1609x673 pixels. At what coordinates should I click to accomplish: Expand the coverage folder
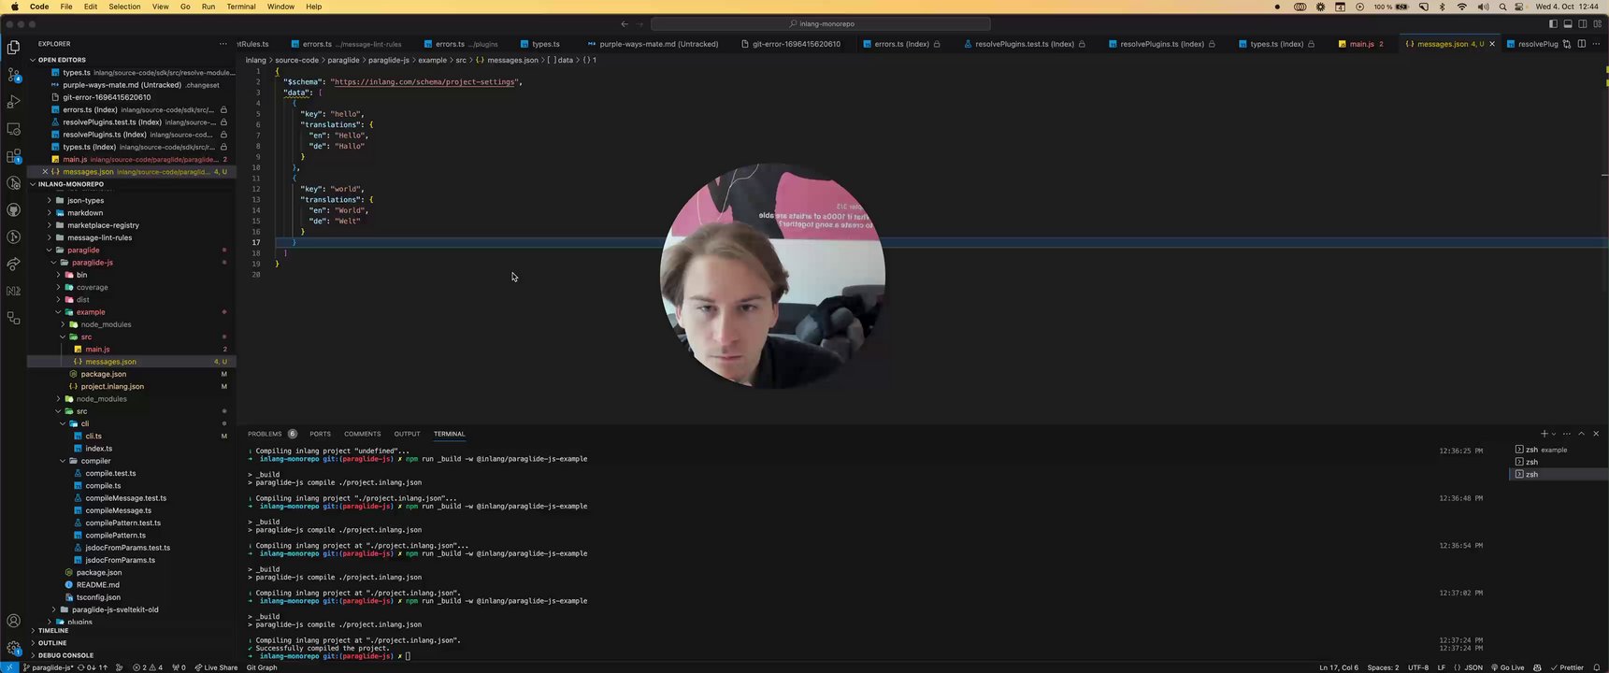(x=92, y=287)
